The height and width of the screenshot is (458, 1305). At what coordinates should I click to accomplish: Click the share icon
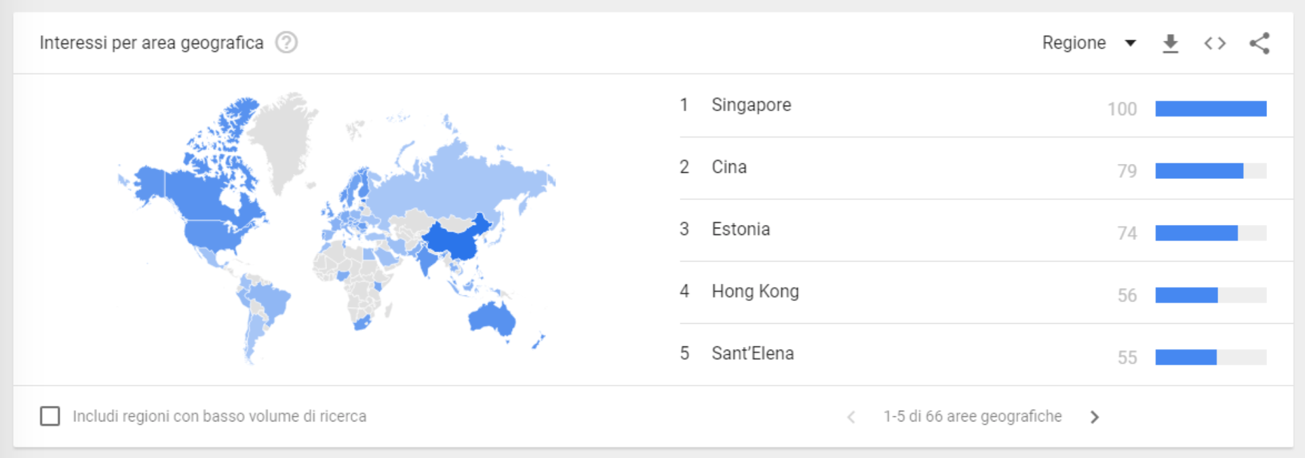(1260, 43)
